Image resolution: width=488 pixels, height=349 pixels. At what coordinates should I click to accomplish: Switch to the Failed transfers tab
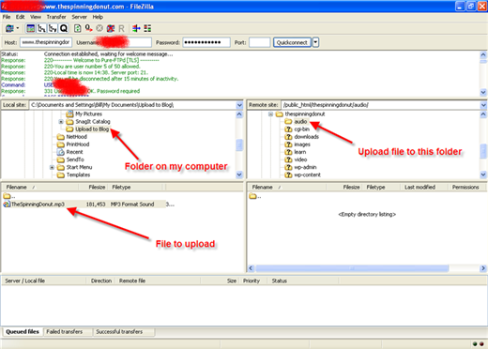pos(65,331)
